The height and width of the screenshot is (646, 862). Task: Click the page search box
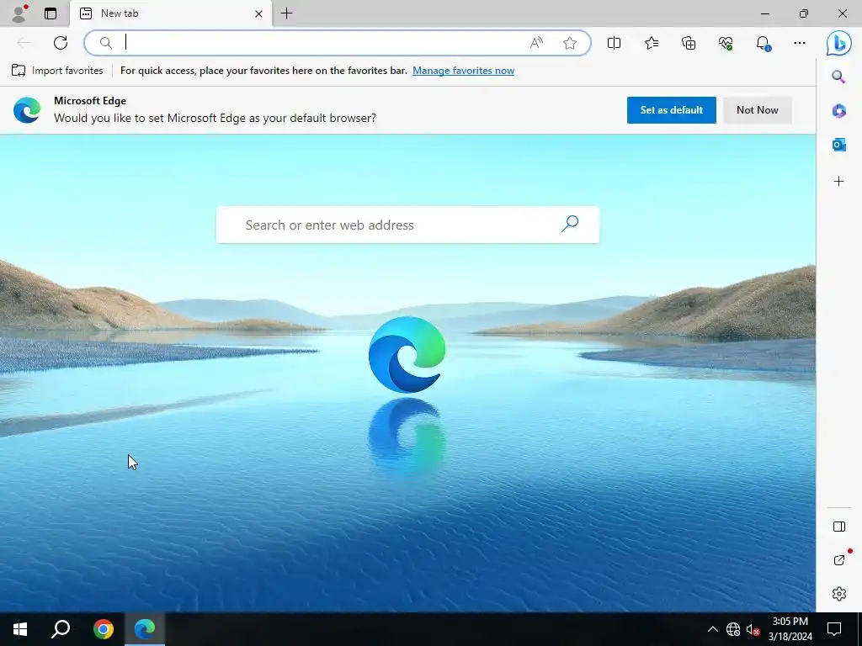coord(407,225)
